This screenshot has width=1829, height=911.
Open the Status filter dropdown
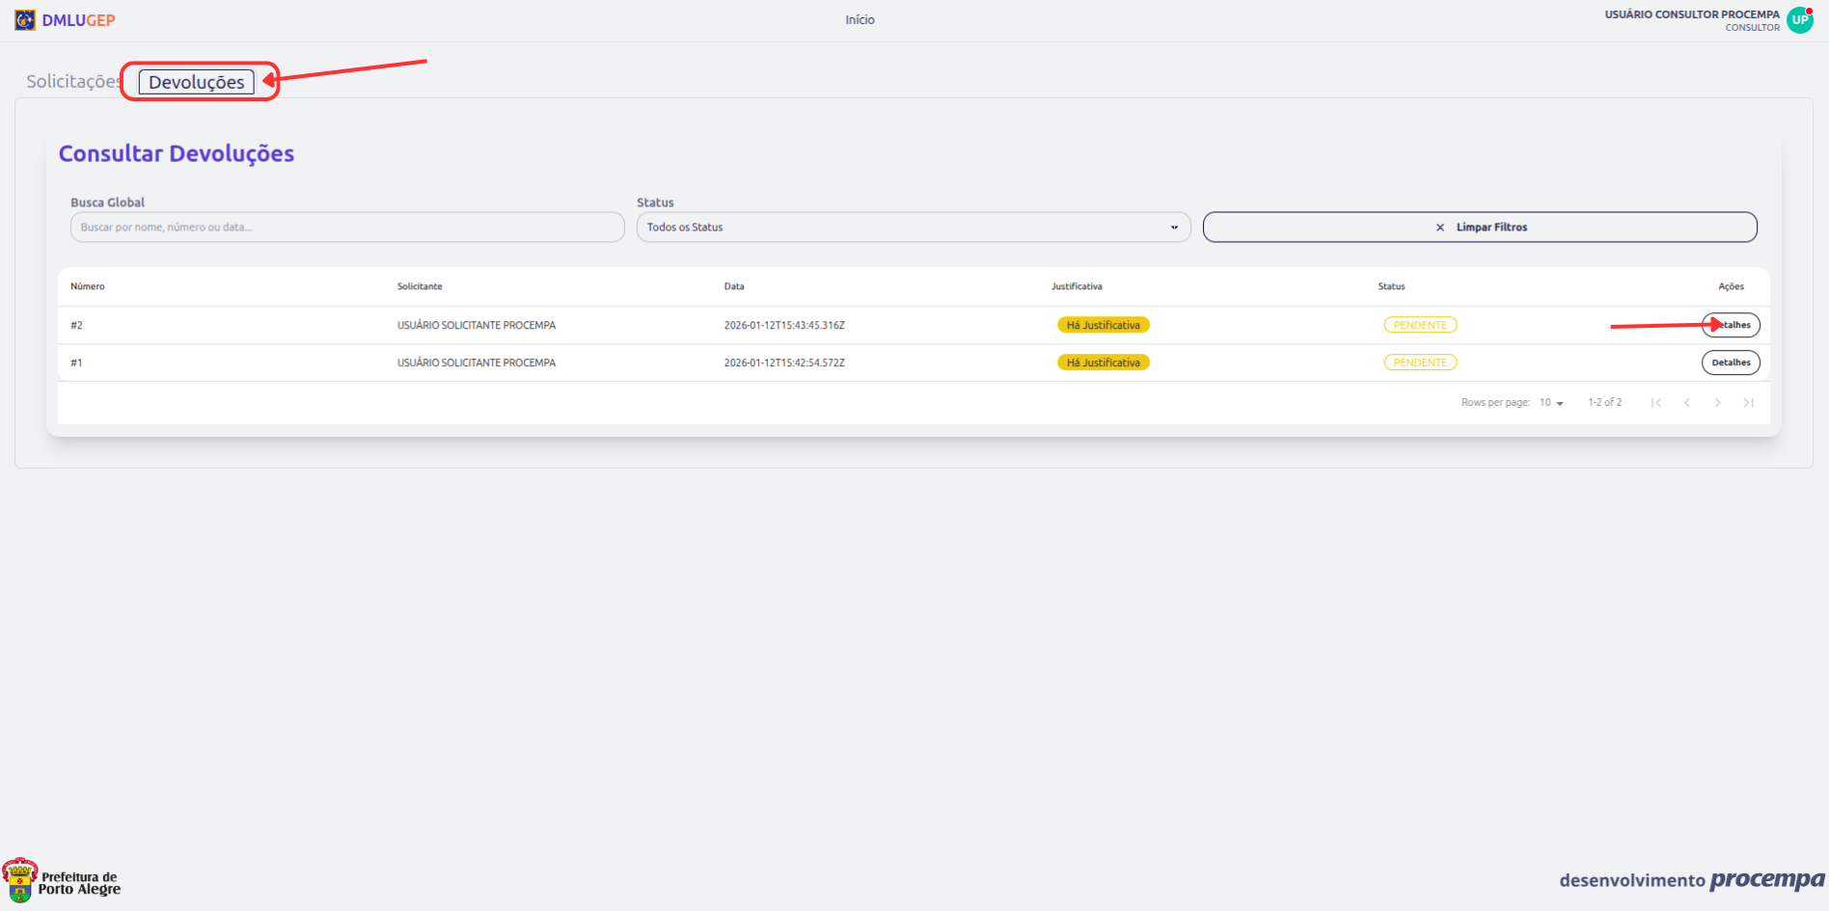point(913,228)
